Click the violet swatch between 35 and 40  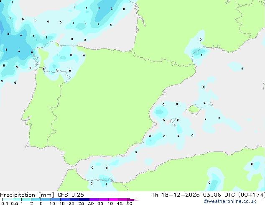pyautogui.click(x=103, y=200)
